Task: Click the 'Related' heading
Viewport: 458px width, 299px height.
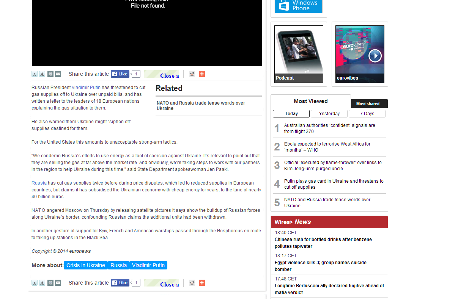Action: click(x=169, y=88)
